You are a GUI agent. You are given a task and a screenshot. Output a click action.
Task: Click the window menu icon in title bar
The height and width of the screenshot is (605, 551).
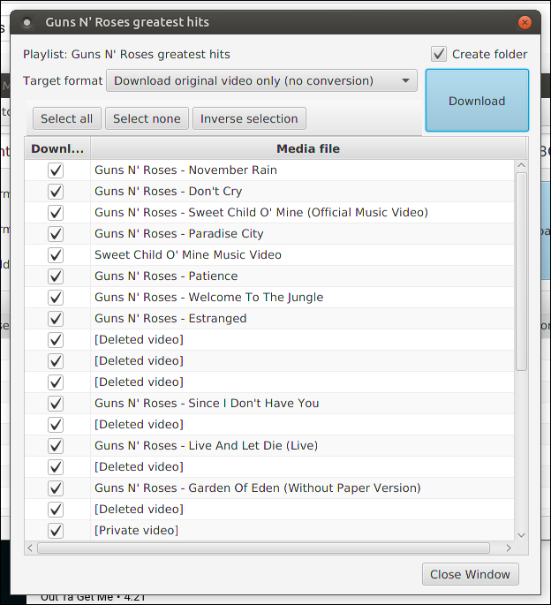[27, 22]
